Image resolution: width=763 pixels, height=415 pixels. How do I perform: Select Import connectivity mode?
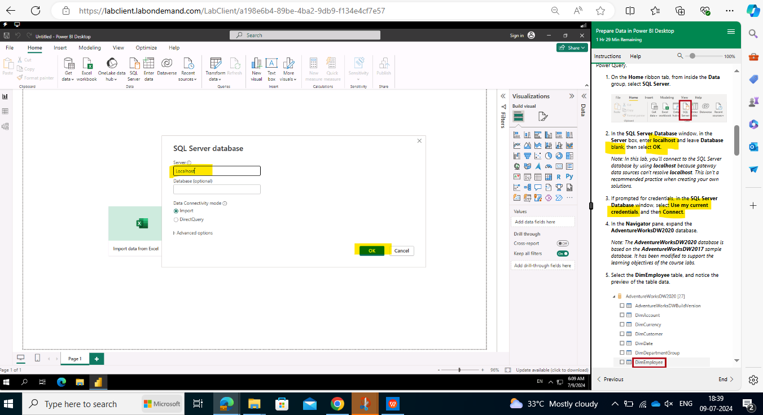tap(176, 211)
